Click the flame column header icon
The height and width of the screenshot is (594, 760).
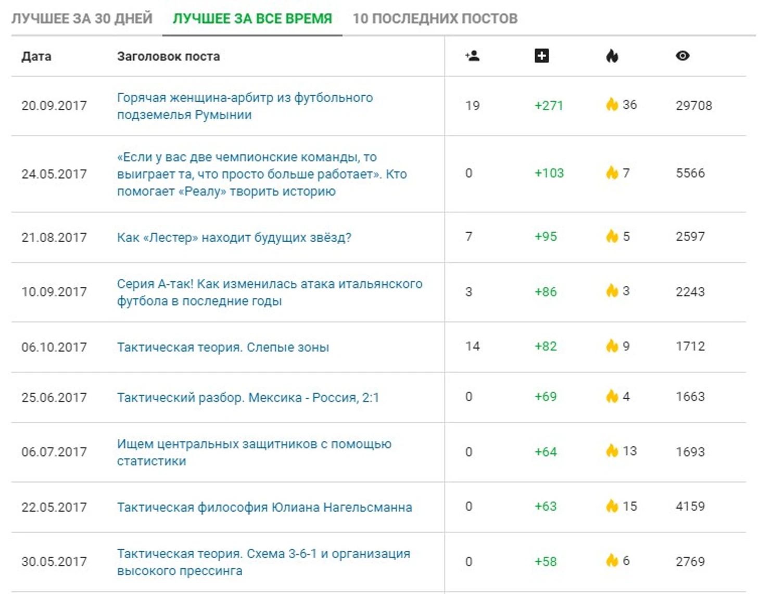612,56
